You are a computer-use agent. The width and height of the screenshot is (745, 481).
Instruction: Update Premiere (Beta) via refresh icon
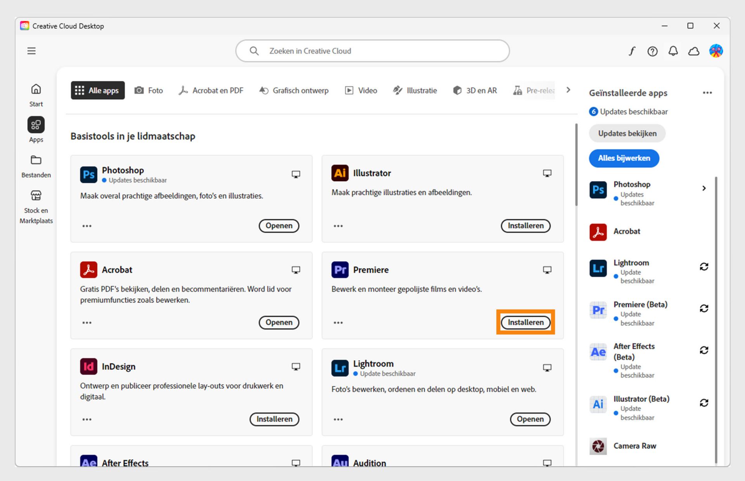tap(704, 308)
